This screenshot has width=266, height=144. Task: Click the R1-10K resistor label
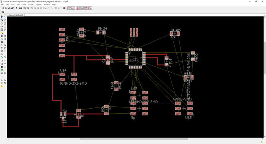(x=176, y=30)
